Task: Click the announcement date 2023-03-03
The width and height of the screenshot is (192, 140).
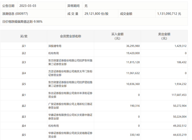Action: (28, 6)
